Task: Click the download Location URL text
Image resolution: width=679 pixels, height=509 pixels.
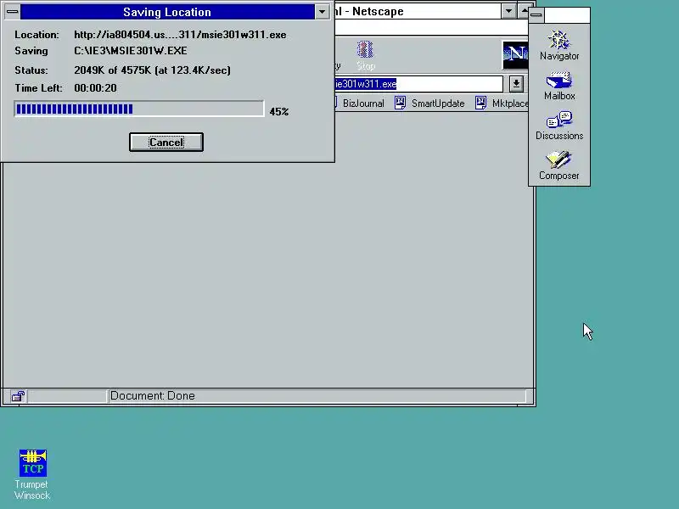Action: 180,35
